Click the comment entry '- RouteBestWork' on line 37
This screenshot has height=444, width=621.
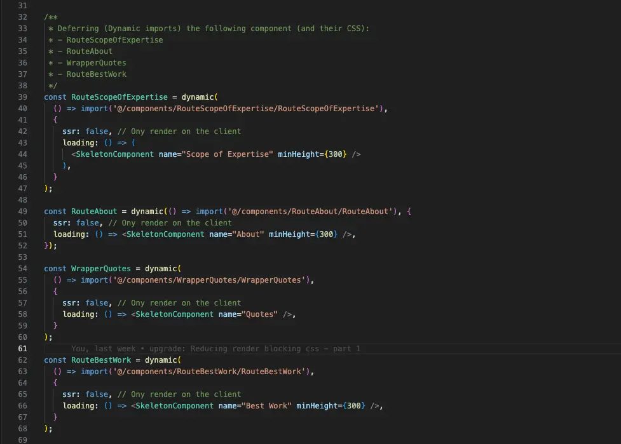coord(92,74)
